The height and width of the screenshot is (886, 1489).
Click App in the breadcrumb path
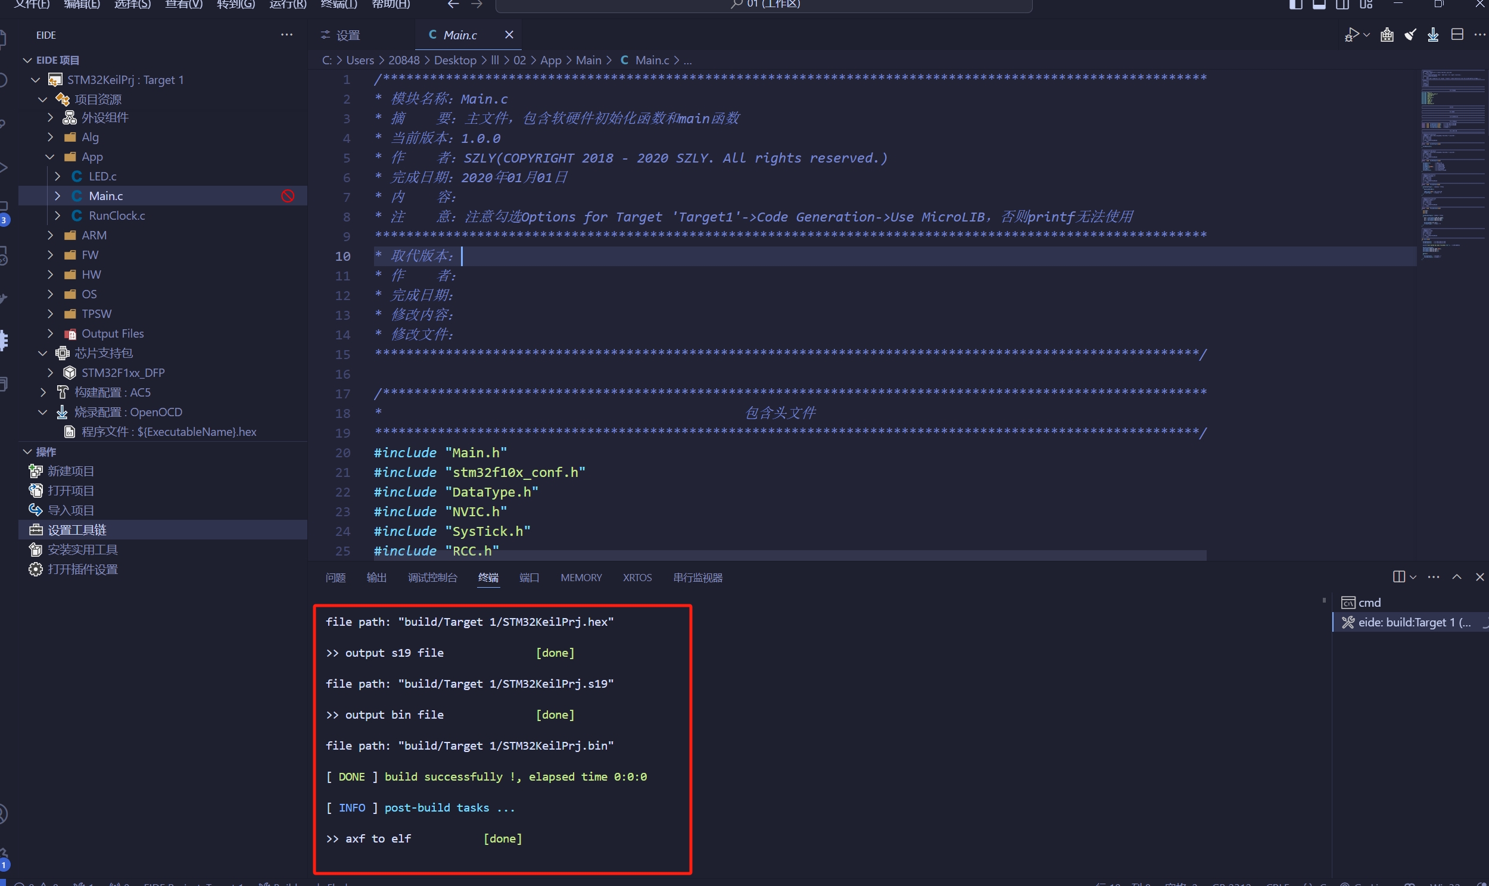[x=550, y=60]
